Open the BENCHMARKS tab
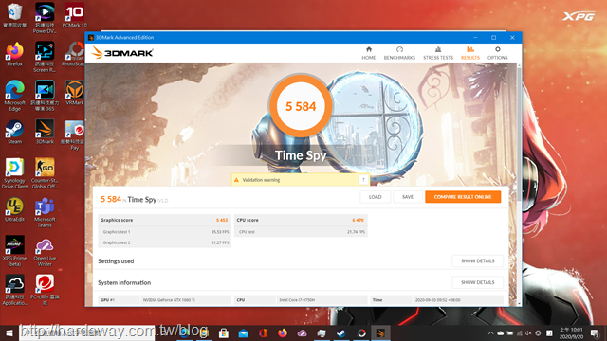607x341 pixels. coord(399,53)
